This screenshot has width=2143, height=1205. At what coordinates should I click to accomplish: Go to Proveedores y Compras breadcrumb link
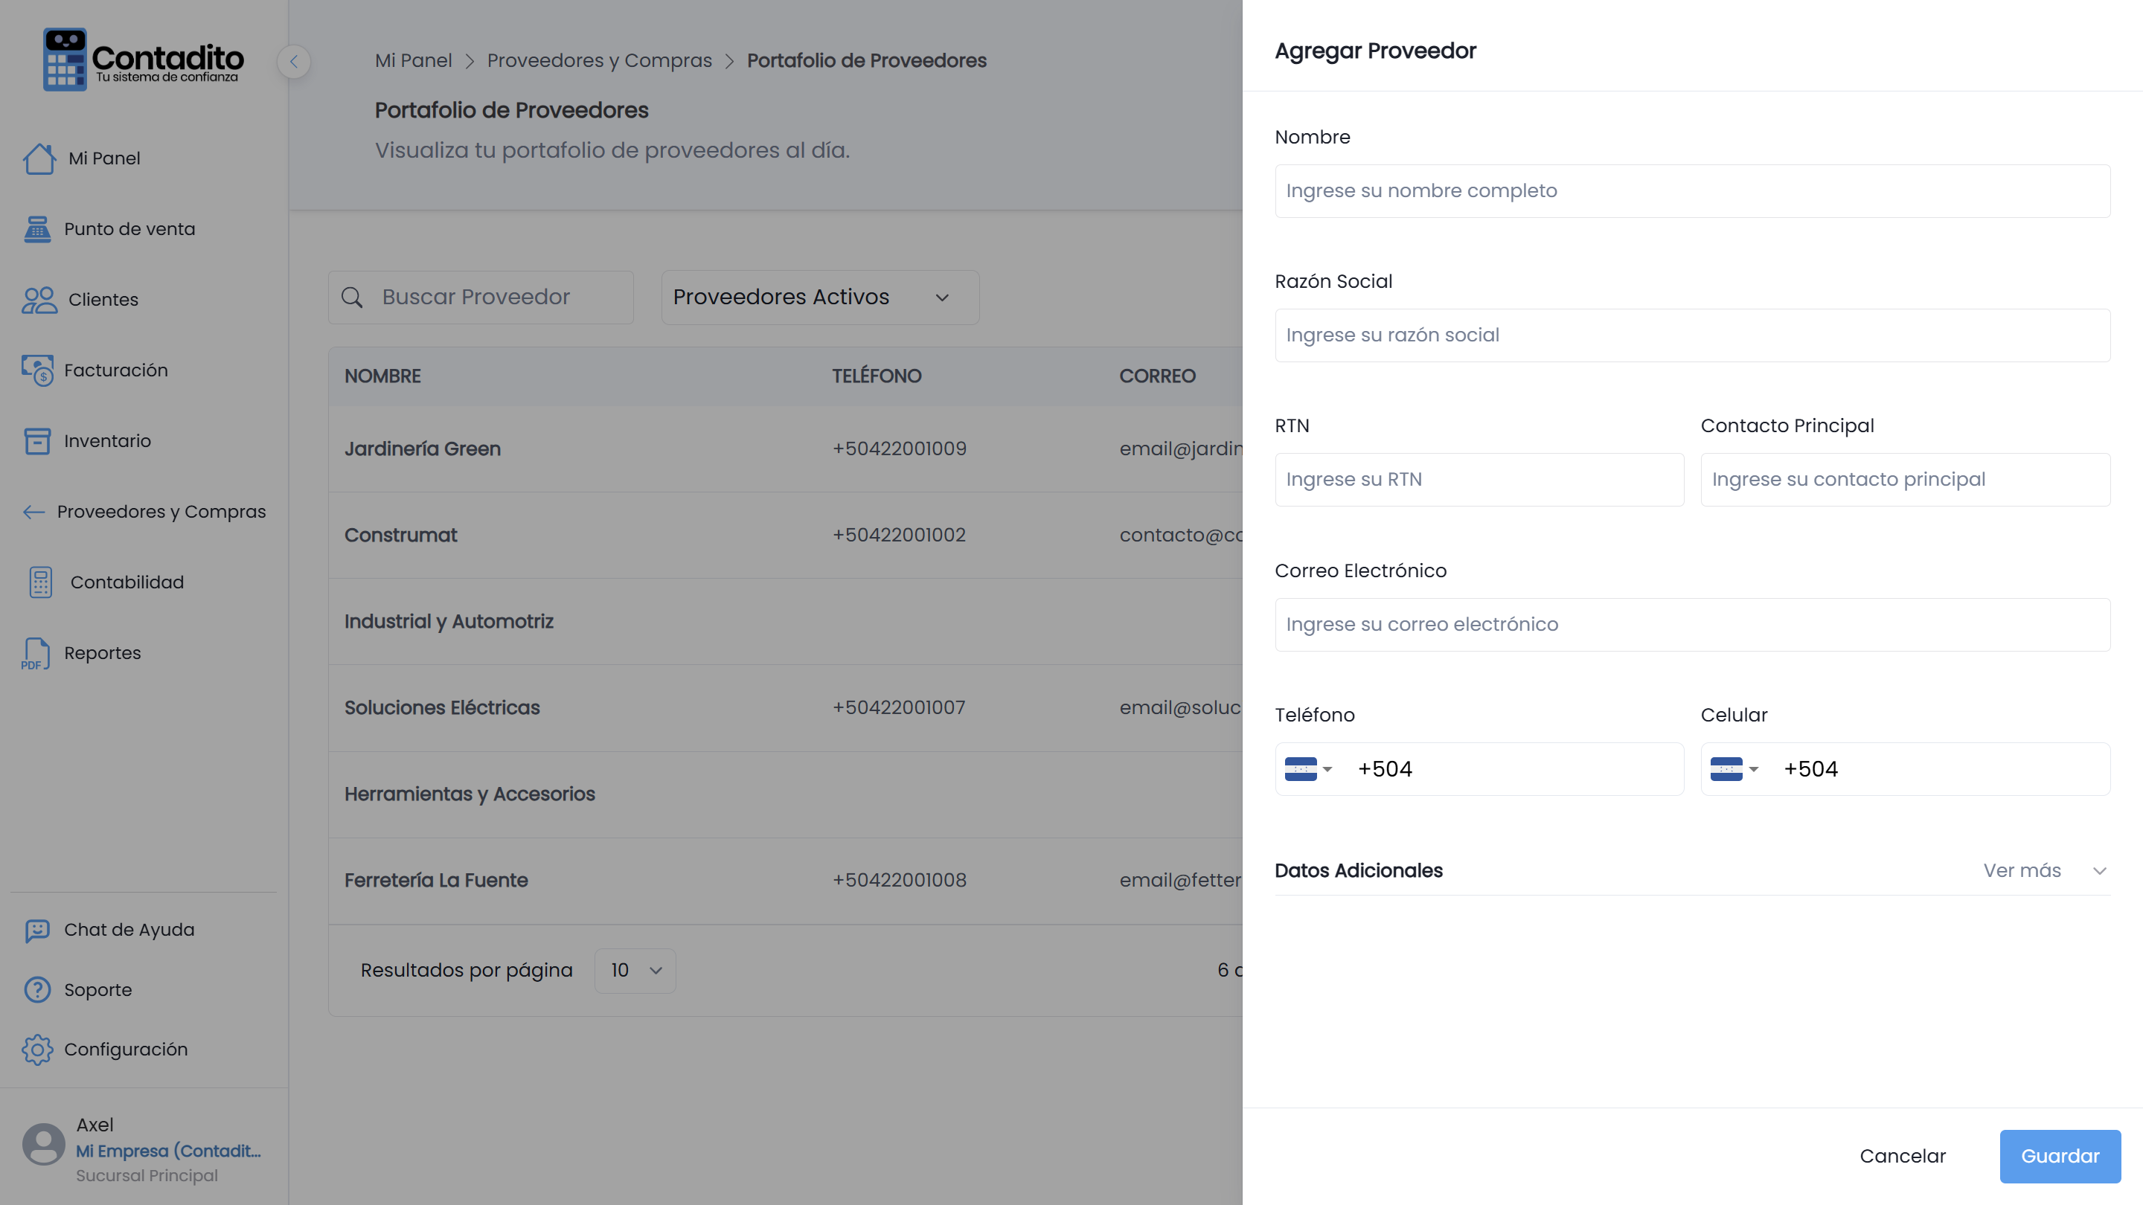click(599, 61)
